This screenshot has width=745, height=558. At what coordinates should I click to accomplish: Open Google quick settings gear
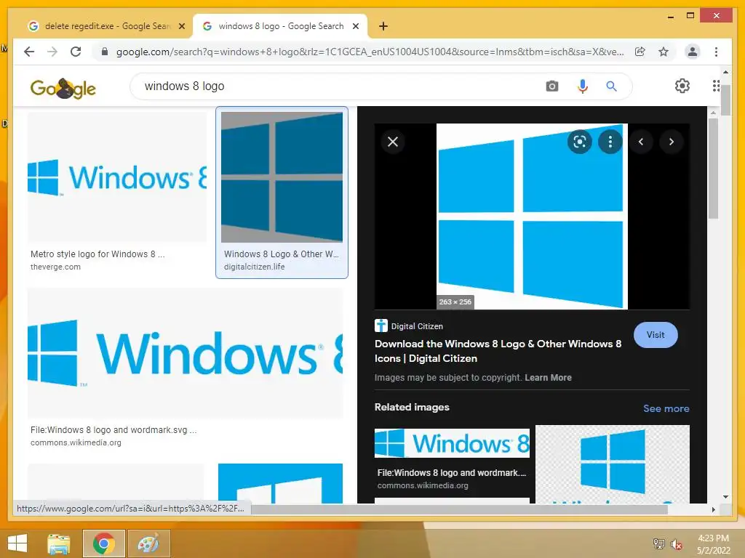pos(682,86)
